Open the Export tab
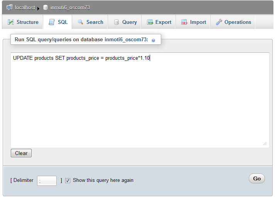The image size is (275, 197). pyautogui.click(x=163, y=22)
